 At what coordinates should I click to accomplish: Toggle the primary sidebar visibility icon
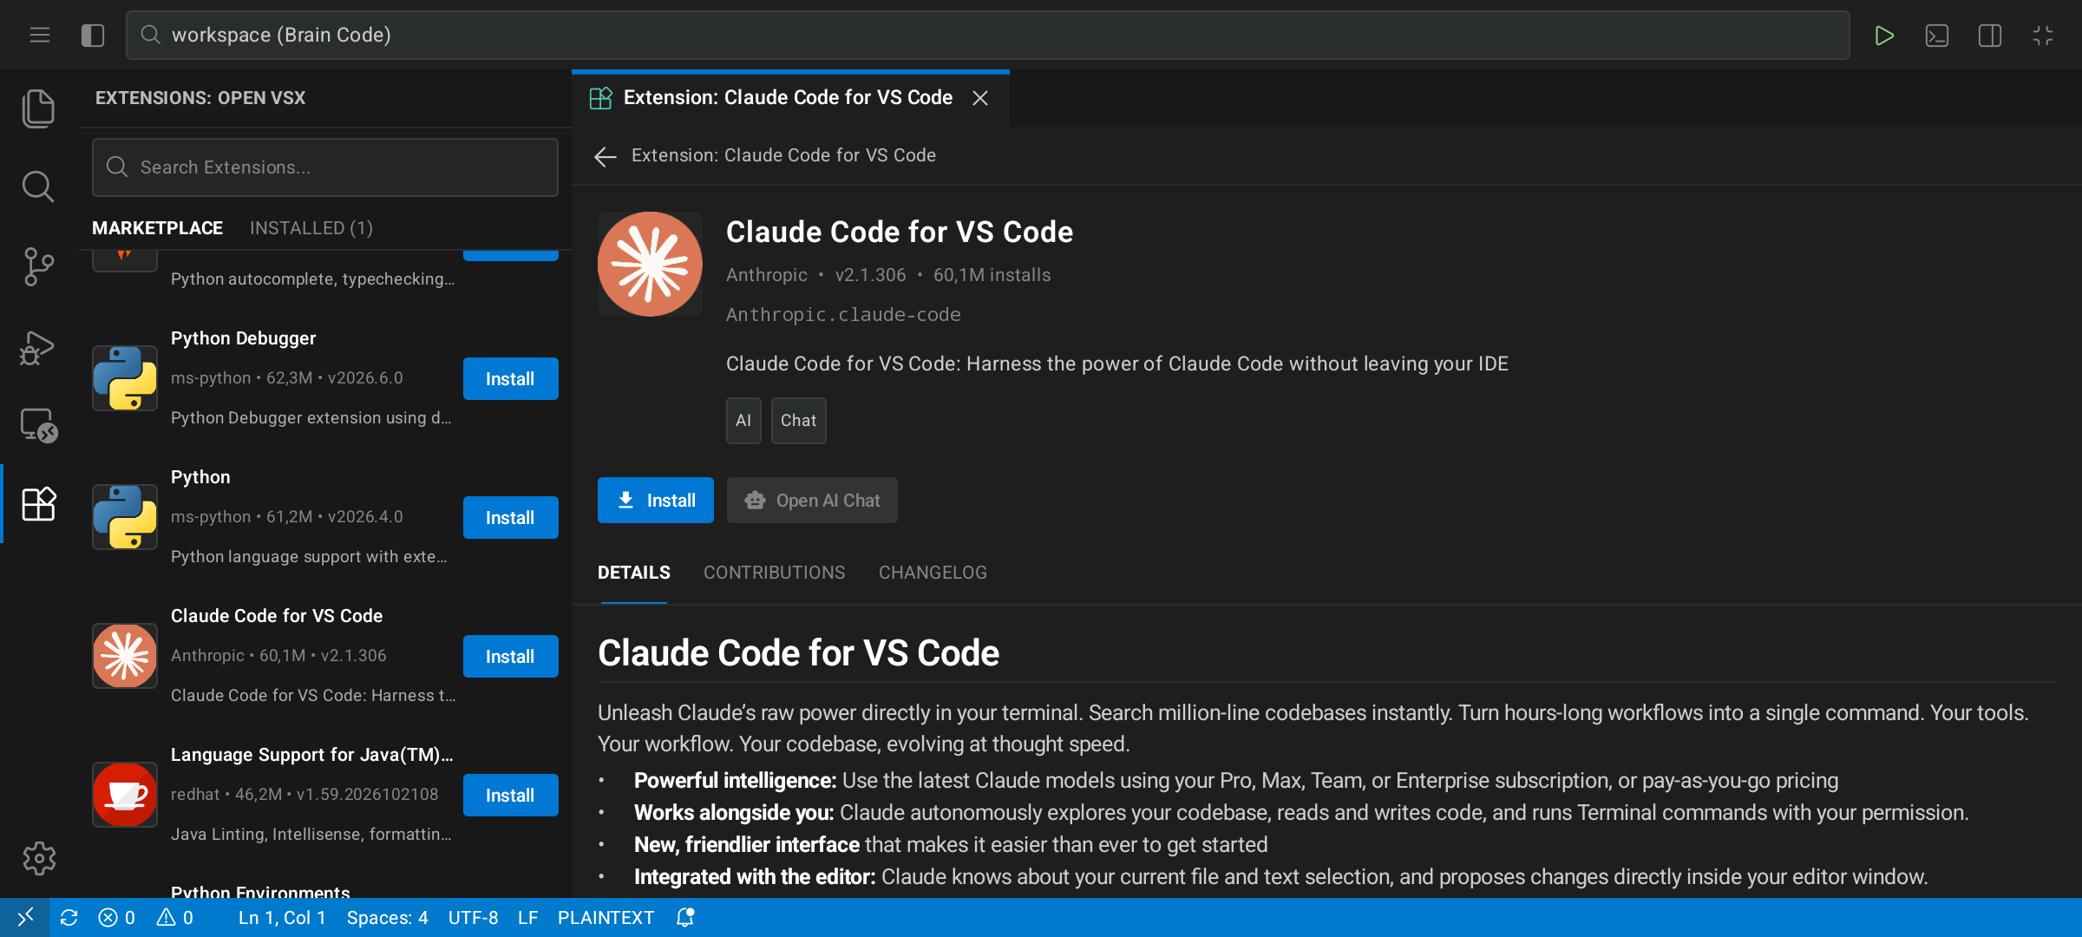pos(93,35)
